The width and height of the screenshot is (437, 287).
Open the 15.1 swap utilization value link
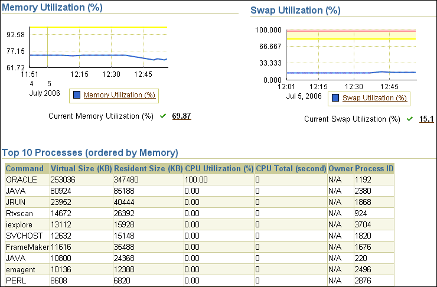[426, 119]
